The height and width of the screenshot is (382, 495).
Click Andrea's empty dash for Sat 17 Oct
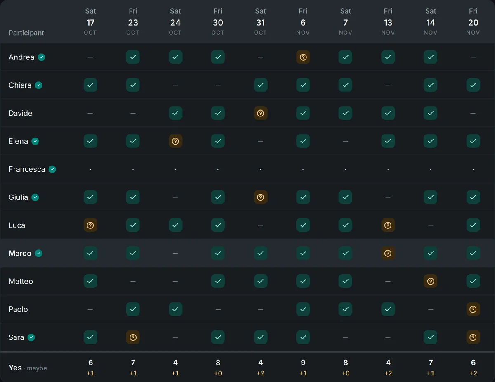[x=90, y=57]
